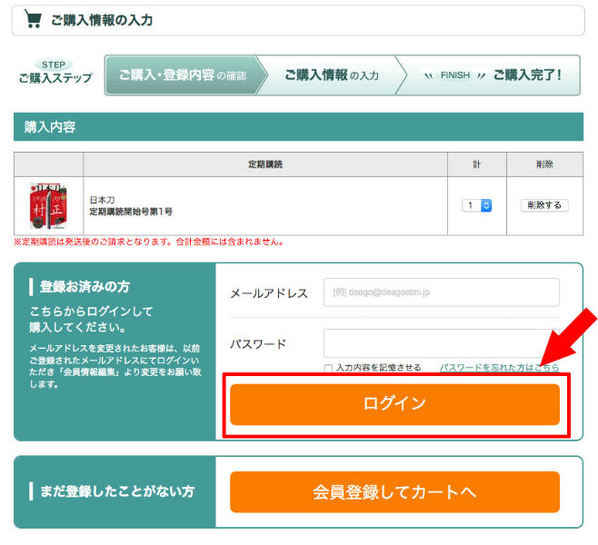Select the FINISH ご購入完了! step
This screenshot has height=545, width=598.
[495, 75]
